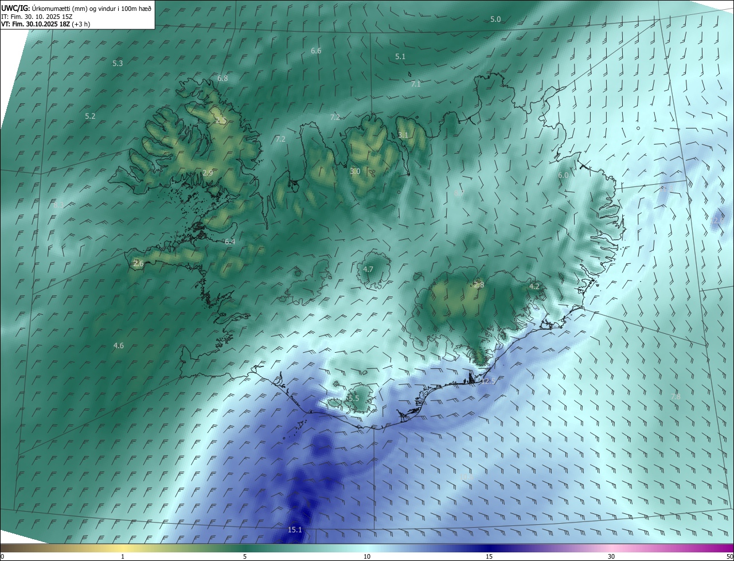Viewport: 734px width, 561px height.
Task: Click the 6.8 value label
Action: click(222, 79)
